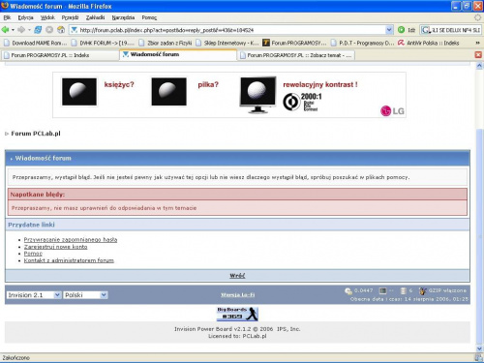Viewport: 484px width, 363px height.
Task: Open AntiVir Polska Indeks bookmark
Action: (429, 43)
